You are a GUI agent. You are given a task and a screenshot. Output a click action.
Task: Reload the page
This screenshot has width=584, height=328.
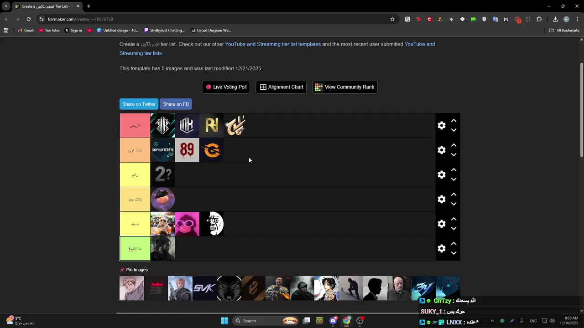click(x=28, y=19)
